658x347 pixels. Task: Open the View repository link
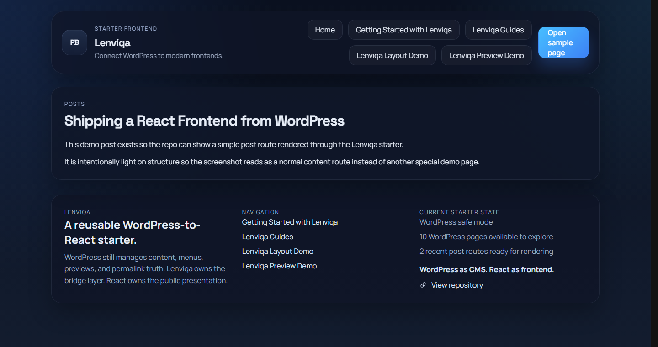pyautogui.click(x=451, y=285)
